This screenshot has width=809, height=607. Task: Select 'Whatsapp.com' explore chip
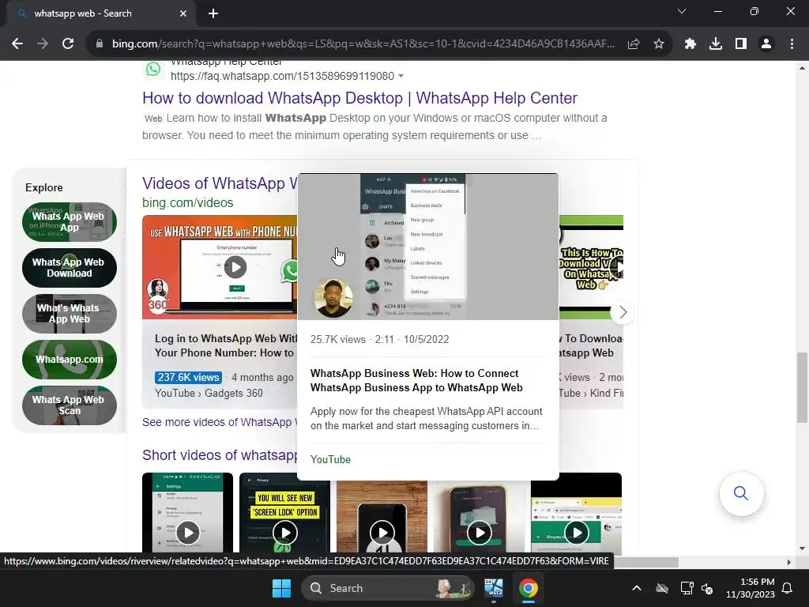(70, 360)
